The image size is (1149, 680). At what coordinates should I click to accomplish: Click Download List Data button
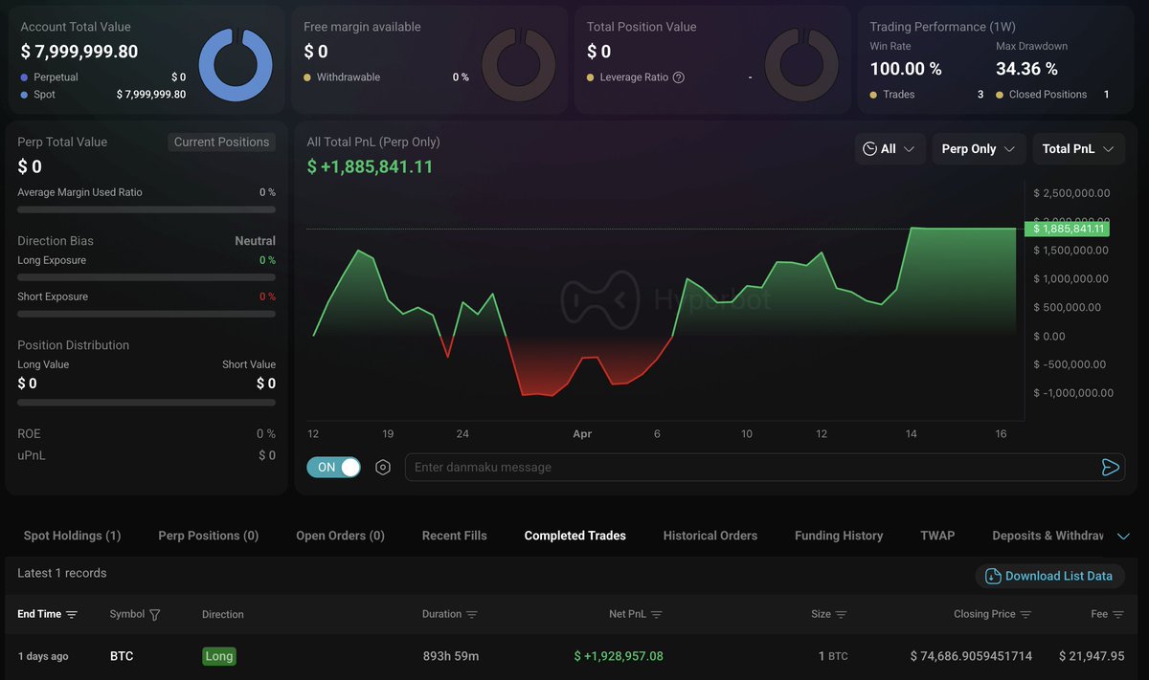click(x=1049, y=577)
